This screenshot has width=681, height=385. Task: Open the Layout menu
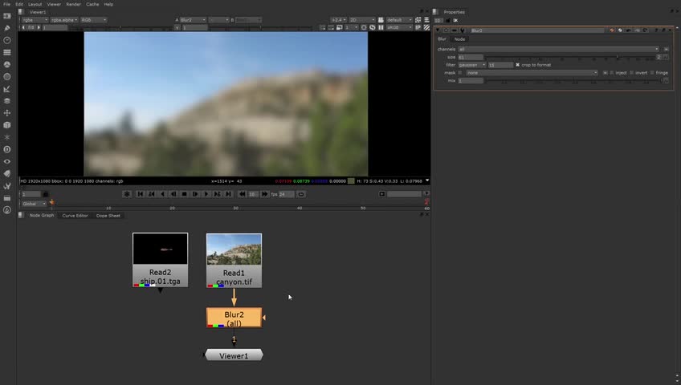tap(35, 4)
